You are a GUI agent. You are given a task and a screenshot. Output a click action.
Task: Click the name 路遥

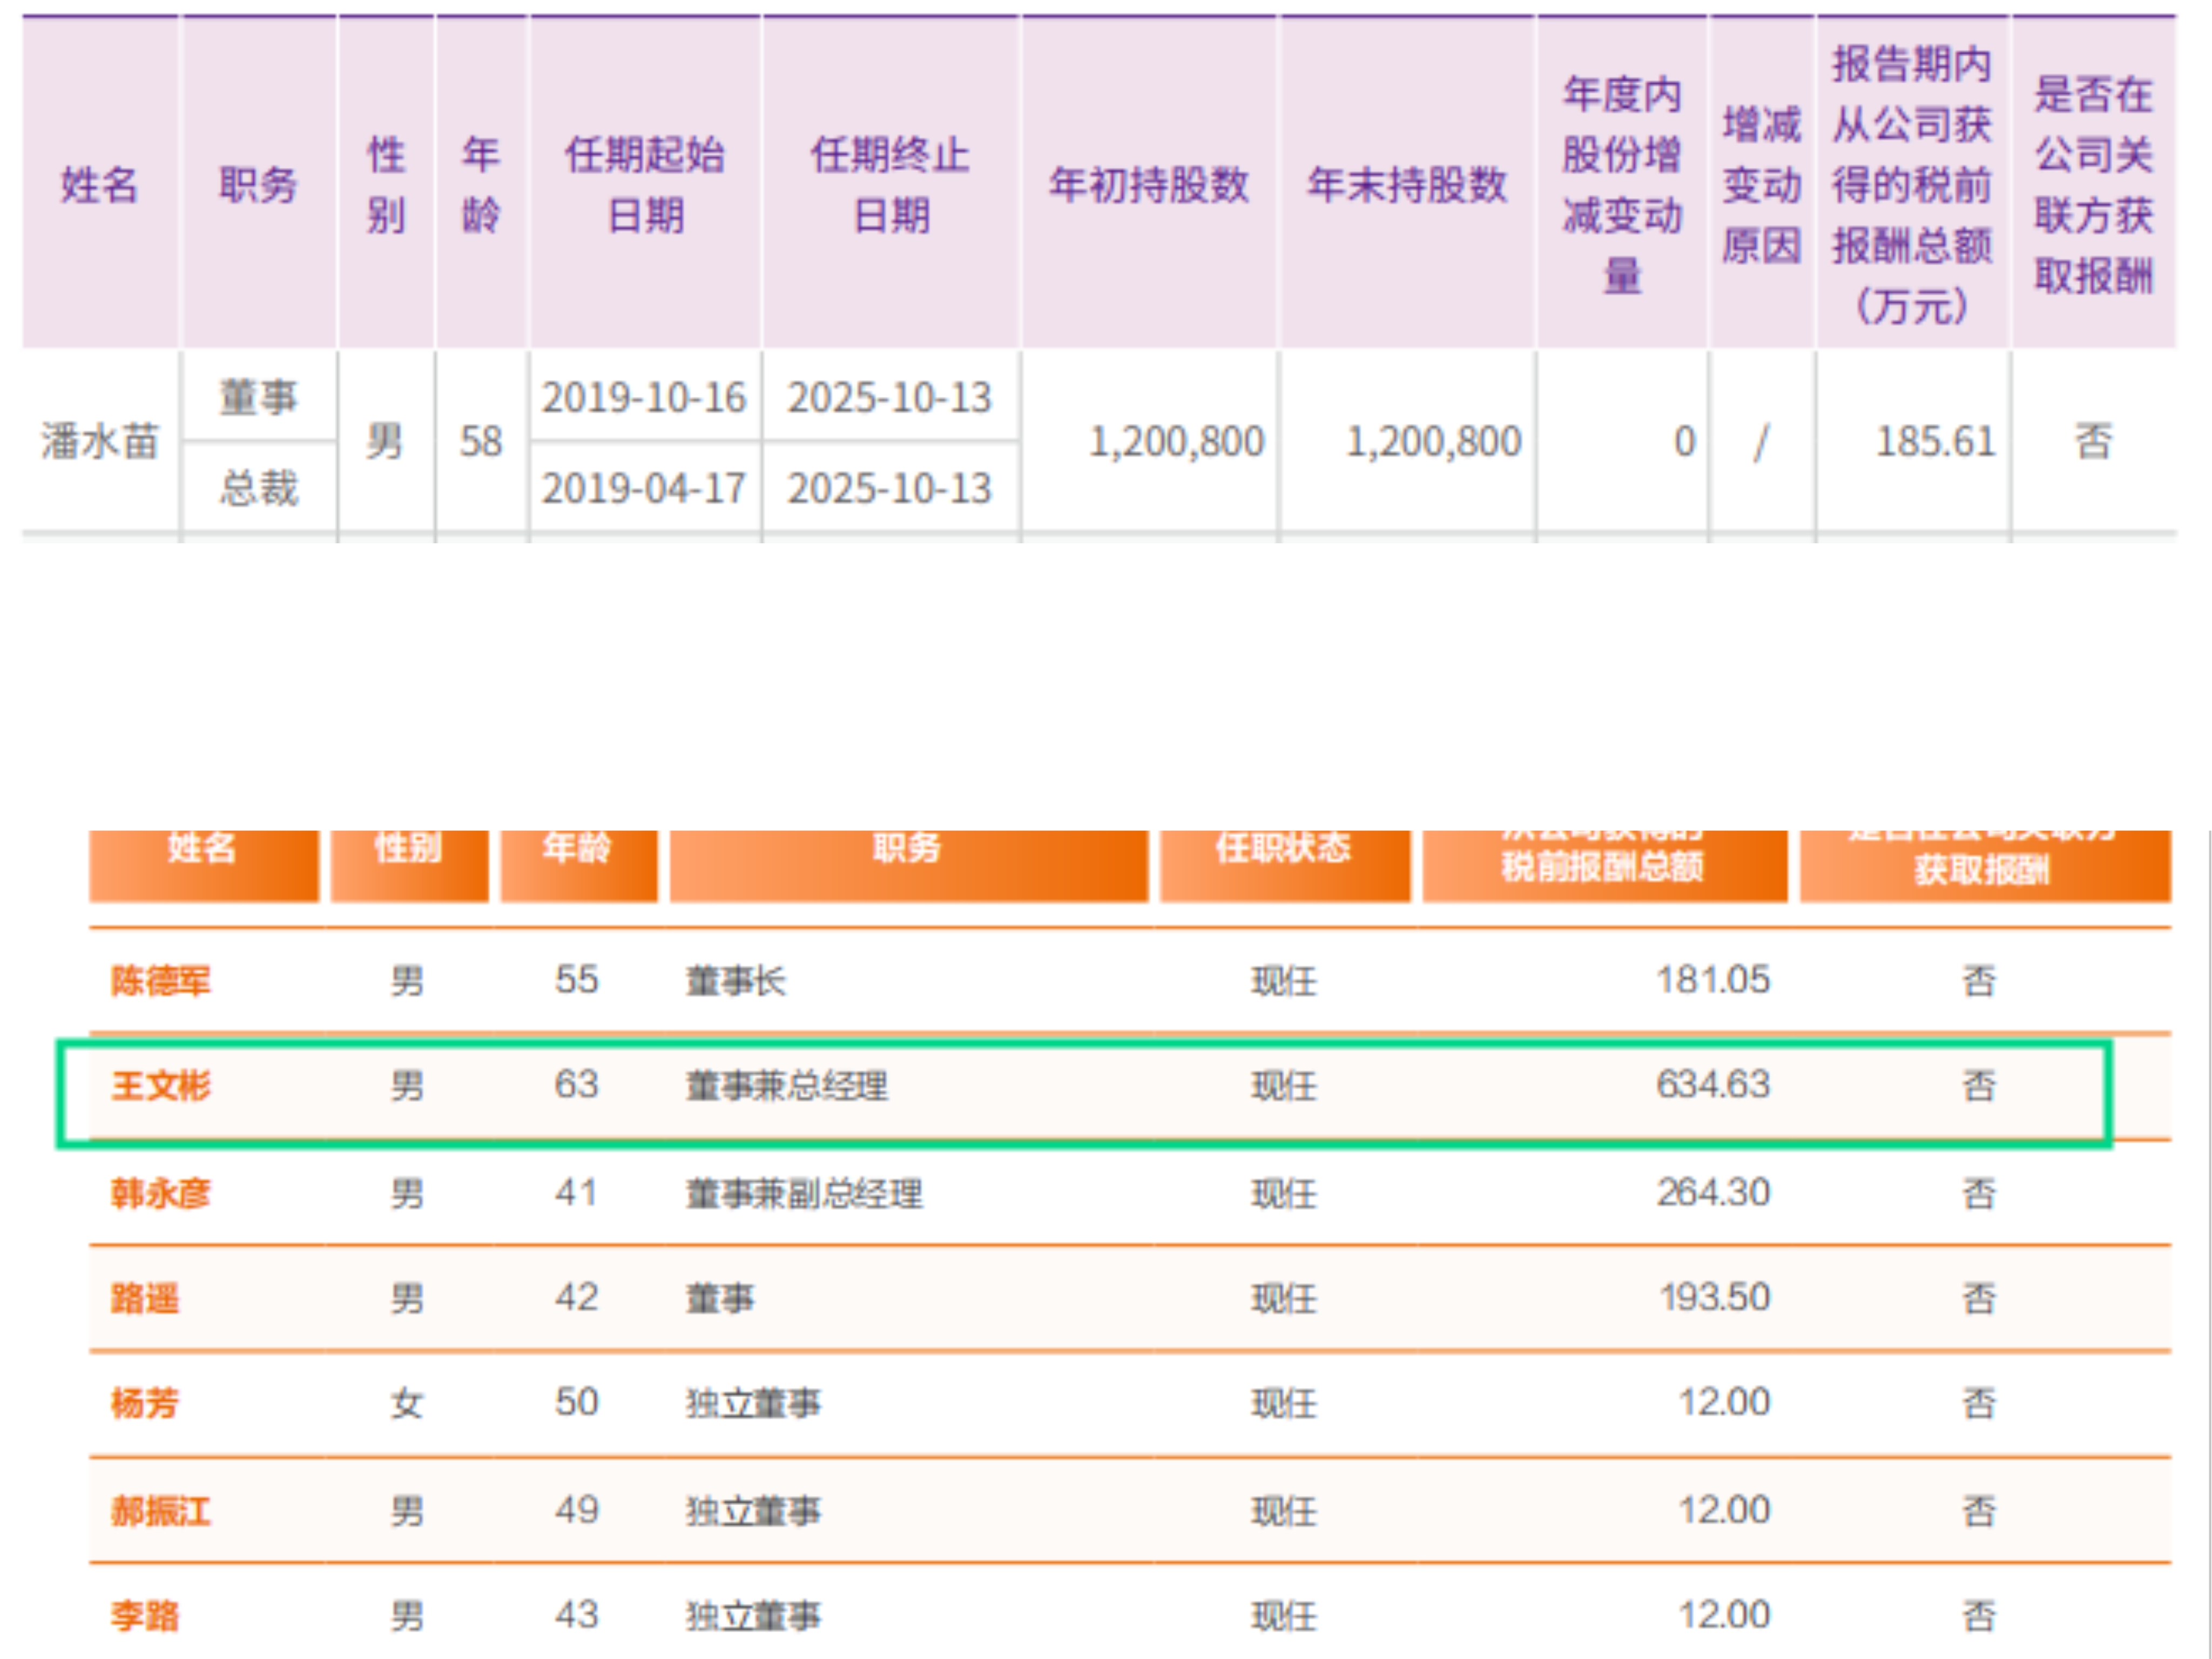pyautogui.click(x=145, y=1298)
